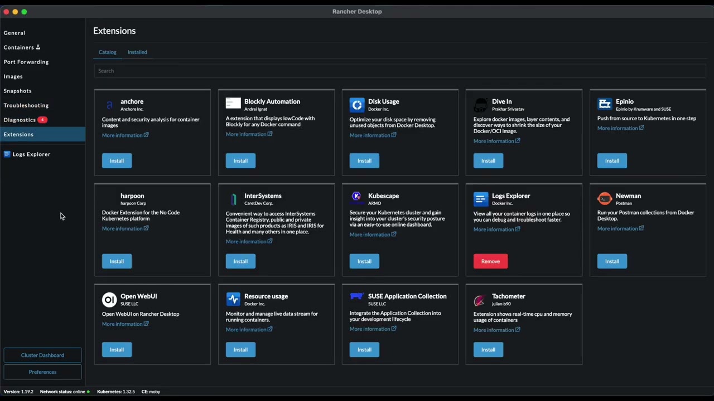Viewport: 714px width, 401px height.
Task: Click the Blockly Automation logo icon
Action: pyautogui.click(x=233, y=103)
